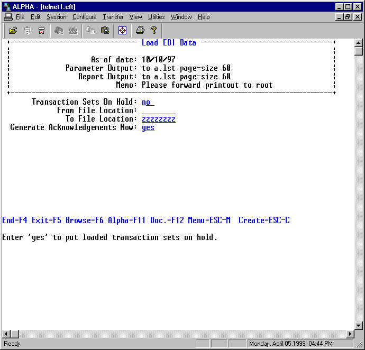The width and height of the screenshot is (365, 350).
Task: Click the Generate Acknowledgements Now yes field
Action: [x=148, y=127]
